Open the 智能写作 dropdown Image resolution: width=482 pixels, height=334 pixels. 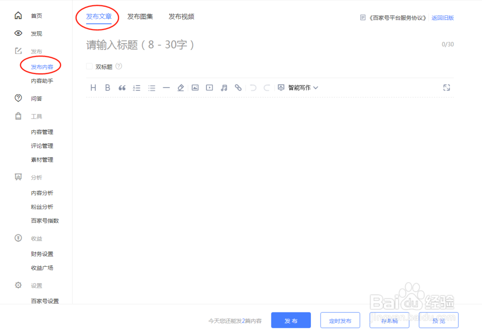pyautogui.click(x=300, y=88)
